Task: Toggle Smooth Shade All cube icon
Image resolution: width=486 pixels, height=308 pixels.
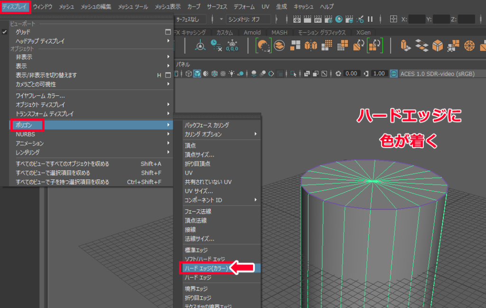Action: pos(197,74)
